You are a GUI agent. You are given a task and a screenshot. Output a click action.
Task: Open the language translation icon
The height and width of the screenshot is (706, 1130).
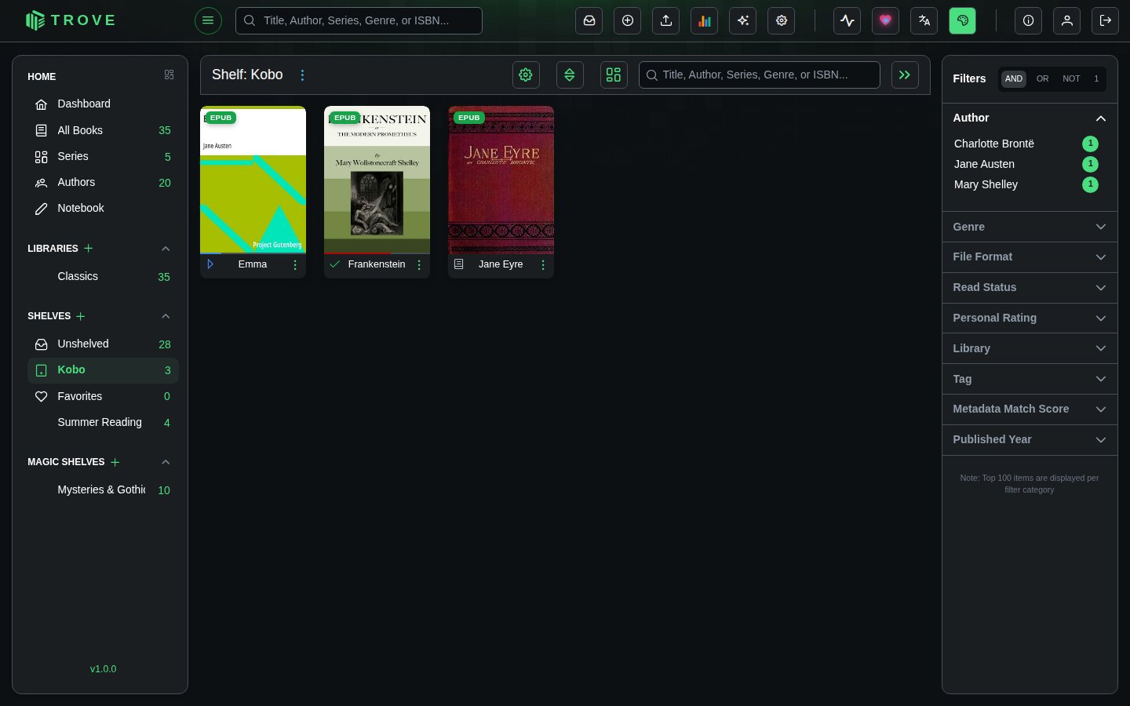pyautogui.click(x=924, y=21)
